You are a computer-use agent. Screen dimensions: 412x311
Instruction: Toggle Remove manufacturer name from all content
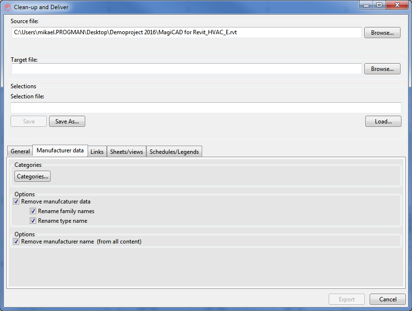pos(16,242)
